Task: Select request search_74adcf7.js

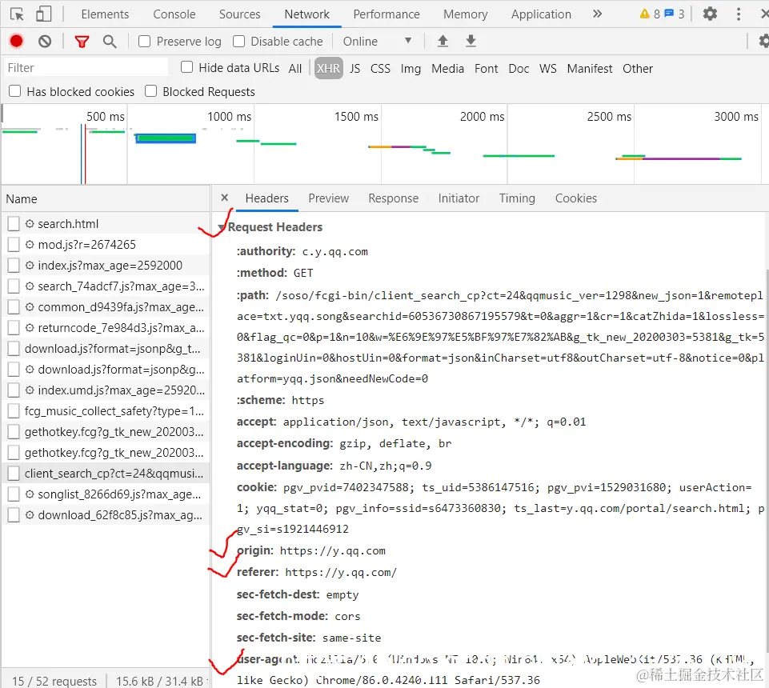Action: [106, 286]
